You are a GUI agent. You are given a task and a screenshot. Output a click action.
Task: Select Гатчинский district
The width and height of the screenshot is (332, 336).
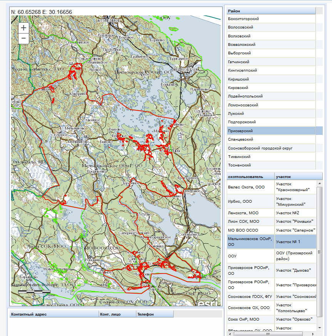pos(271,62)
